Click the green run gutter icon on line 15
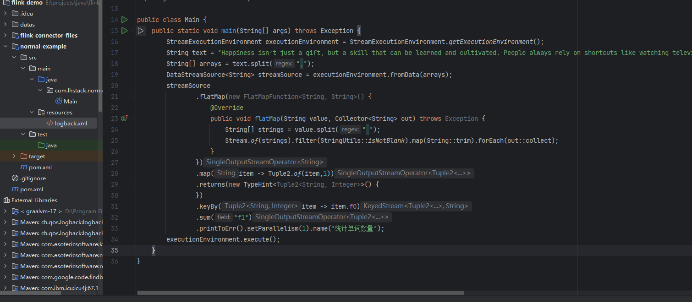 pos(125,31)
